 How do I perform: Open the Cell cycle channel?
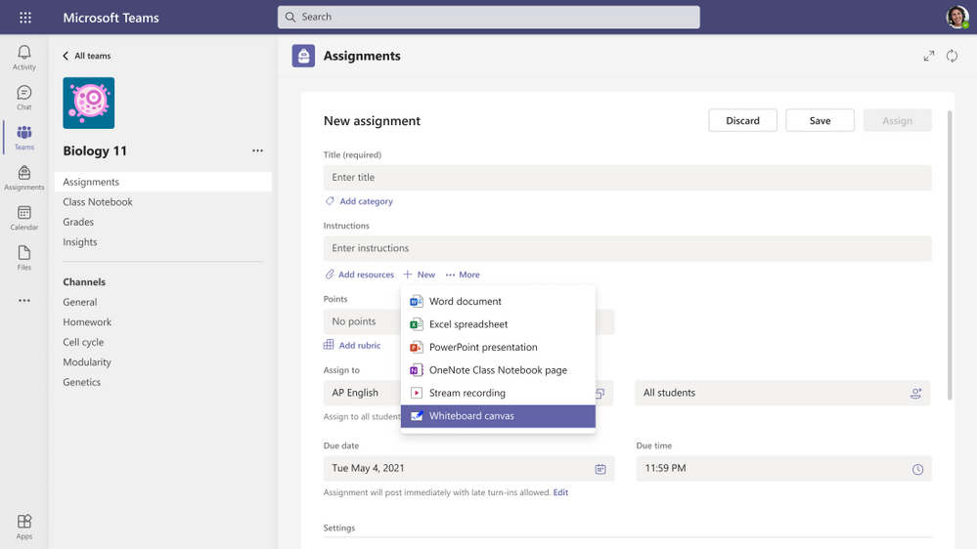[x=83, y=342]
